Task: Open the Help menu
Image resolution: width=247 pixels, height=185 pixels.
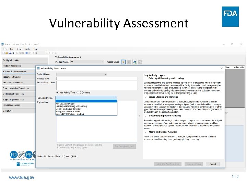Action: pyautogui.click(x=35, y=49)
